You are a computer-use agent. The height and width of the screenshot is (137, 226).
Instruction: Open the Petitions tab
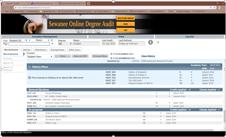tap(41, 50)
